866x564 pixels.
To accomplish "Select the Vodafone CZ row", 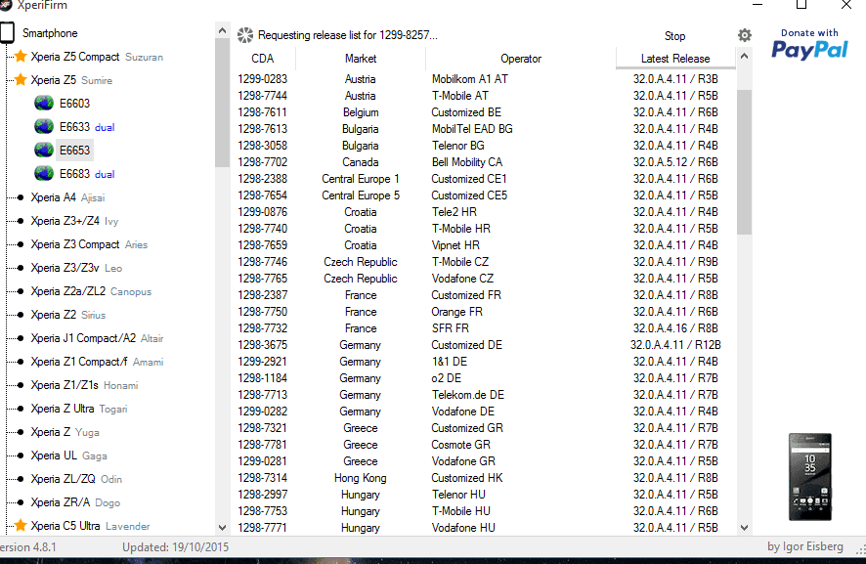I will coord(483,279).
